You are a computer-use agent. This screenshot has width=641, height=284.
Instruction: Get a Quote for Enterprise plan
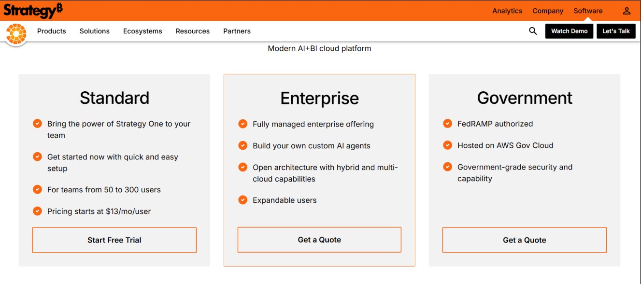[x=319, y=240]
